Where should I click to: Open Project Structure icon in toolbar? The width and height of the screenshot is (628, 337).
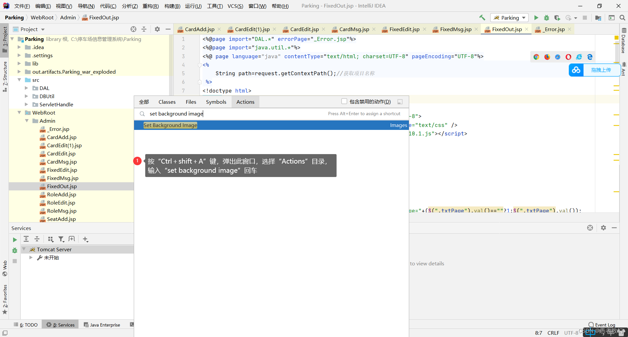coord(598,18)
